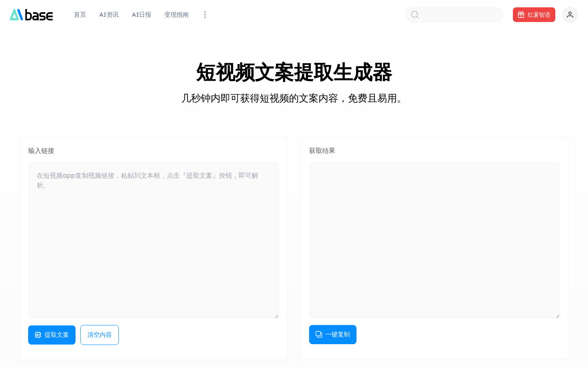Click the gift icon on 红薯智语 button
Image resolution: width=588 pixels, height=367 pixels.
pyautogui.click(x=521, y=14)
